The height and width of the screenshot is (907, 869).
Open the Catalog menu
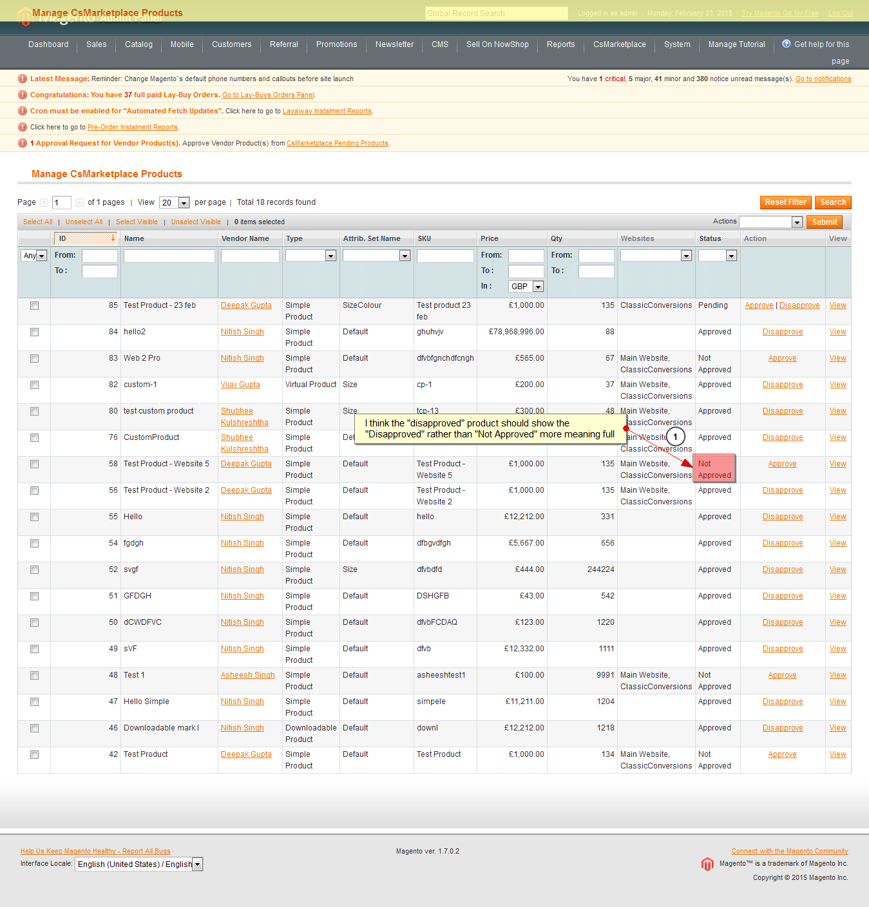(138, 44)
